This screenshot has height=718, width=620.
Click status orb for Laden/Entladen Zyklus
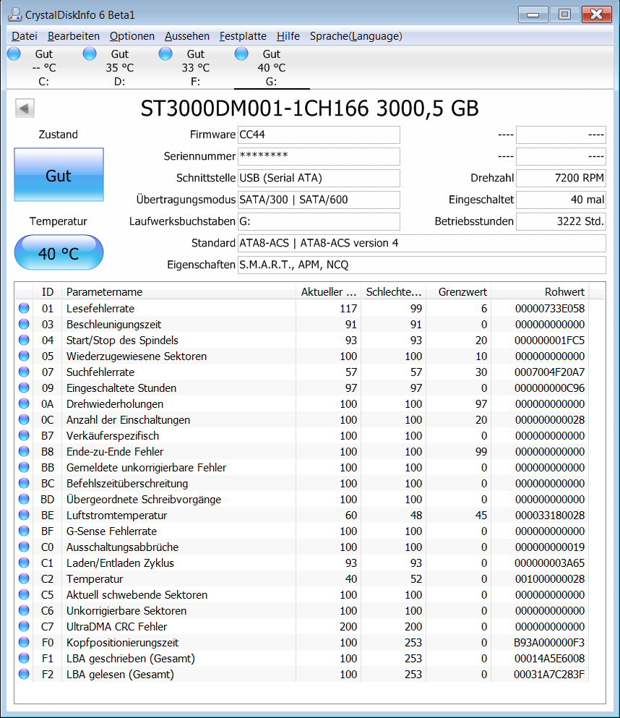[x=24, y=563]
